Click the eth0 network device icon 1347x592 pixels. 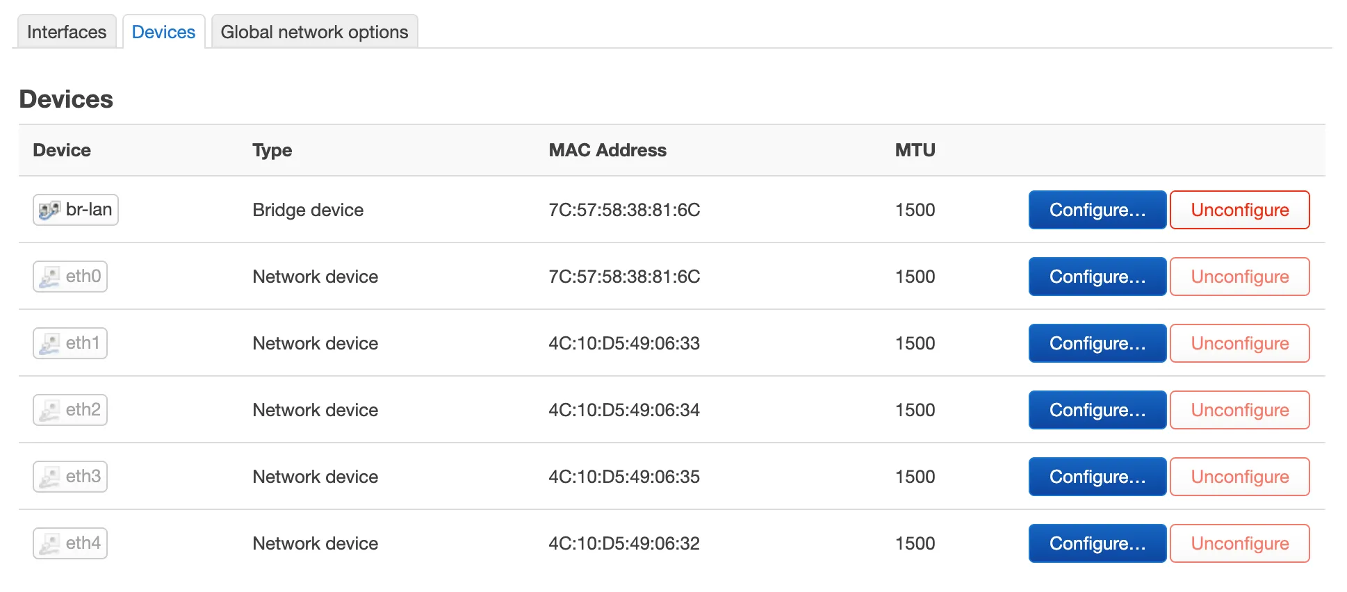(x=49, y=277)
